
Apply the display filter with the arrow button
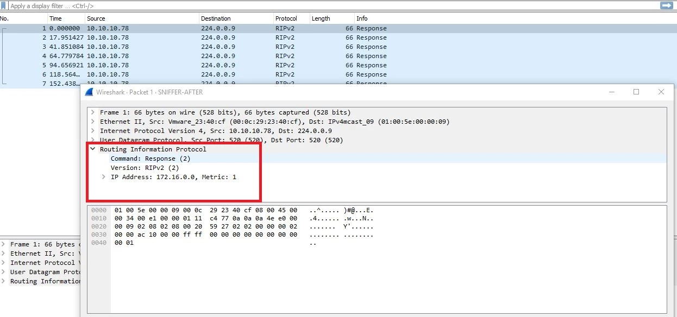pyautogui.click(x=667, y=5)
